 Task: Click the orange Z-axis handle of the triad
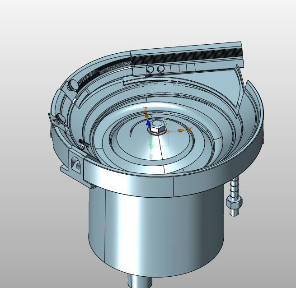click(x=146, y=116)
